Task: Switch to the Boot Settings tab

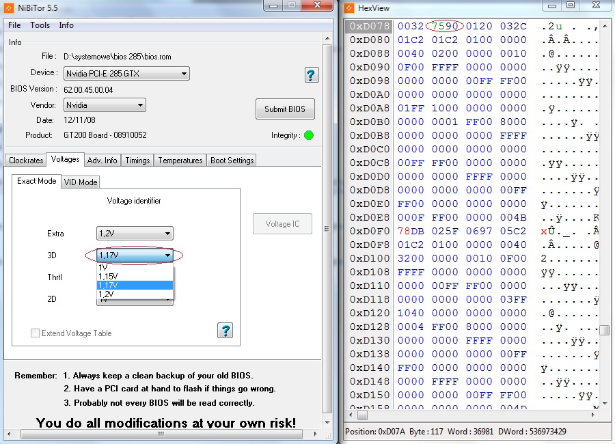Action: pos(232,160)
